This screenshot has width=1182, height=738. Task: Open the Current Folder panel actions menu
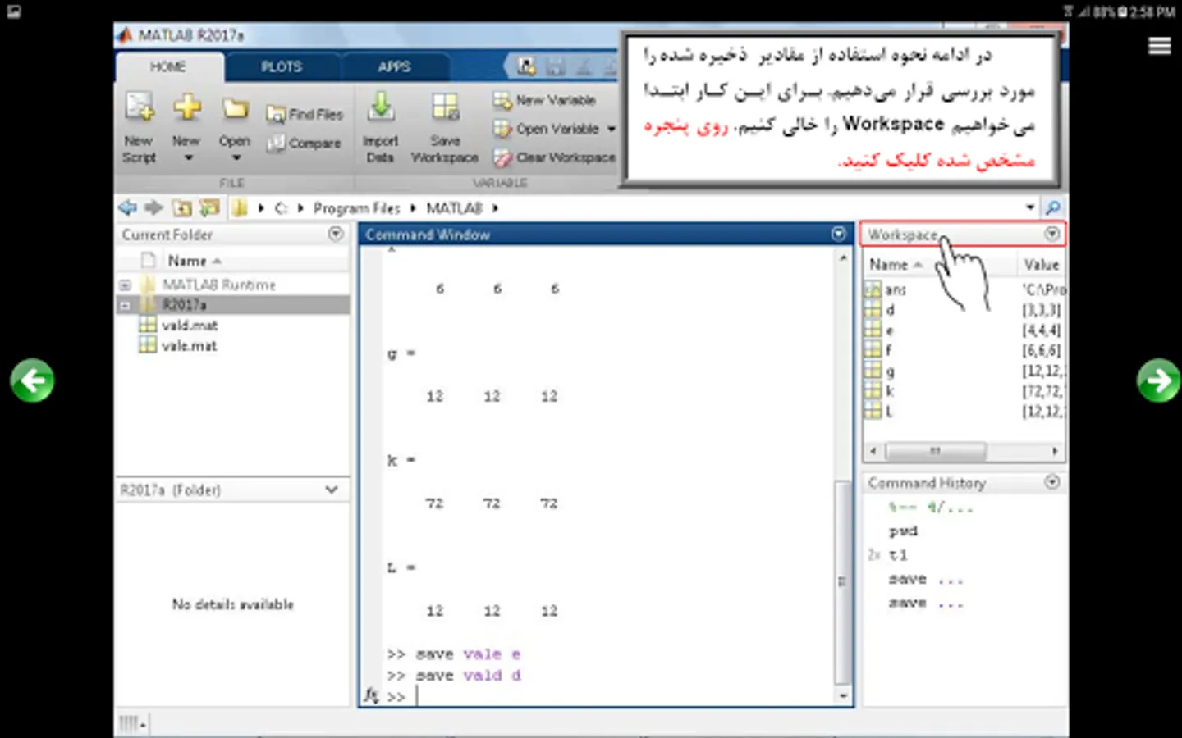336,234
